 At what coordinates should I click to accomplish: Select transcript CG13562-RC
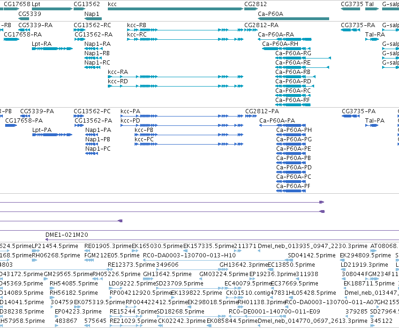92,25
